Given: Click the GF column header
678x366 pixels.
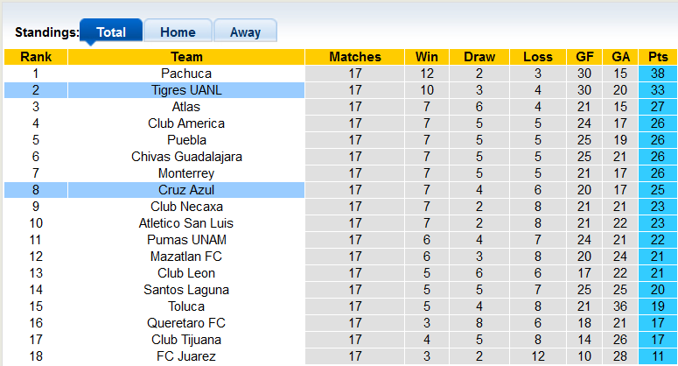Looking at the screenshot, I should coord(585,57).
